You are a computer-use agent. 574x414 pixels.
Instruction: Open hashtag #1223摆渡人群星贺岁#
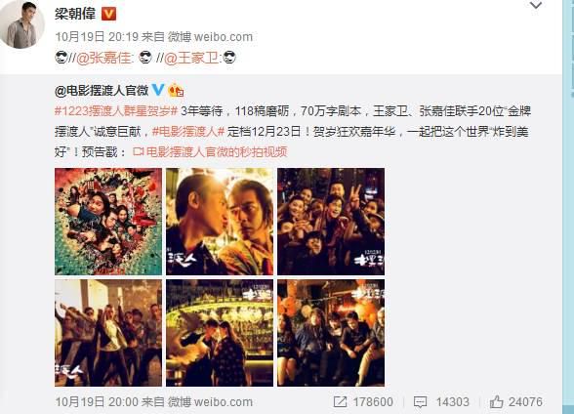pyautogui.click(x=116, y=110)
